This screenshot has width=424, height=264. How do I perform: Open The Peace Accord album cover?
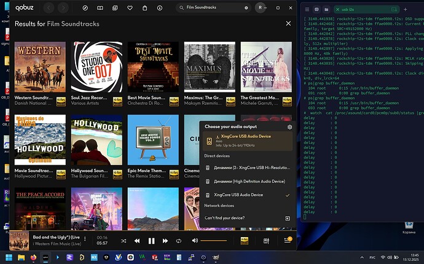[40, 209]
